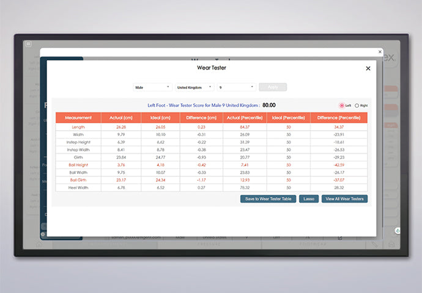Select the Right foot radio button
The width and height of the screenshot is (422, 293).
tap(357, 106)
